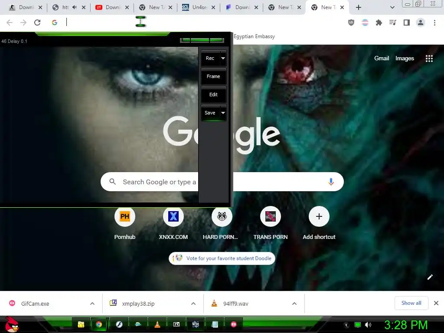Click the tray volume speaker icon
This screenshot has height=333, width=444.
click(x=368, y=325)
